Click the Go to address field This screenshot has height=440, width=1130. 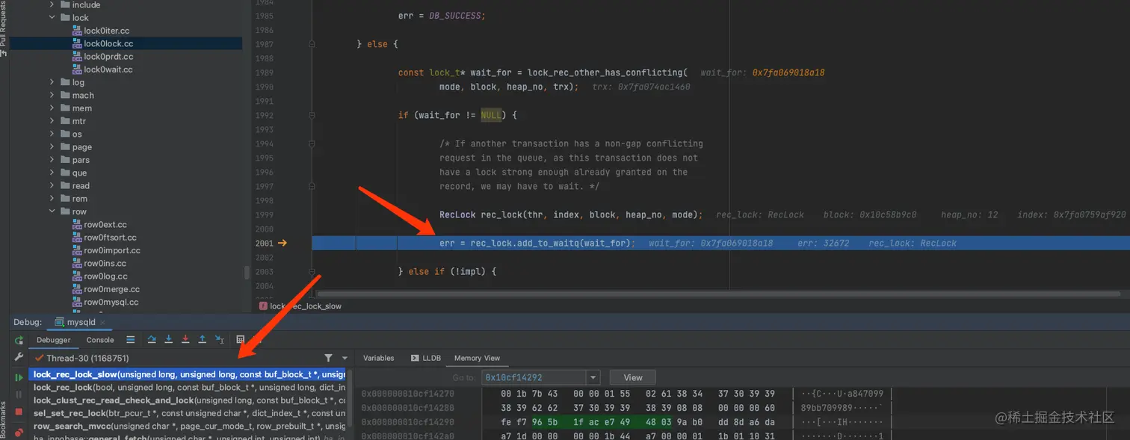click(x=534, y=377)
